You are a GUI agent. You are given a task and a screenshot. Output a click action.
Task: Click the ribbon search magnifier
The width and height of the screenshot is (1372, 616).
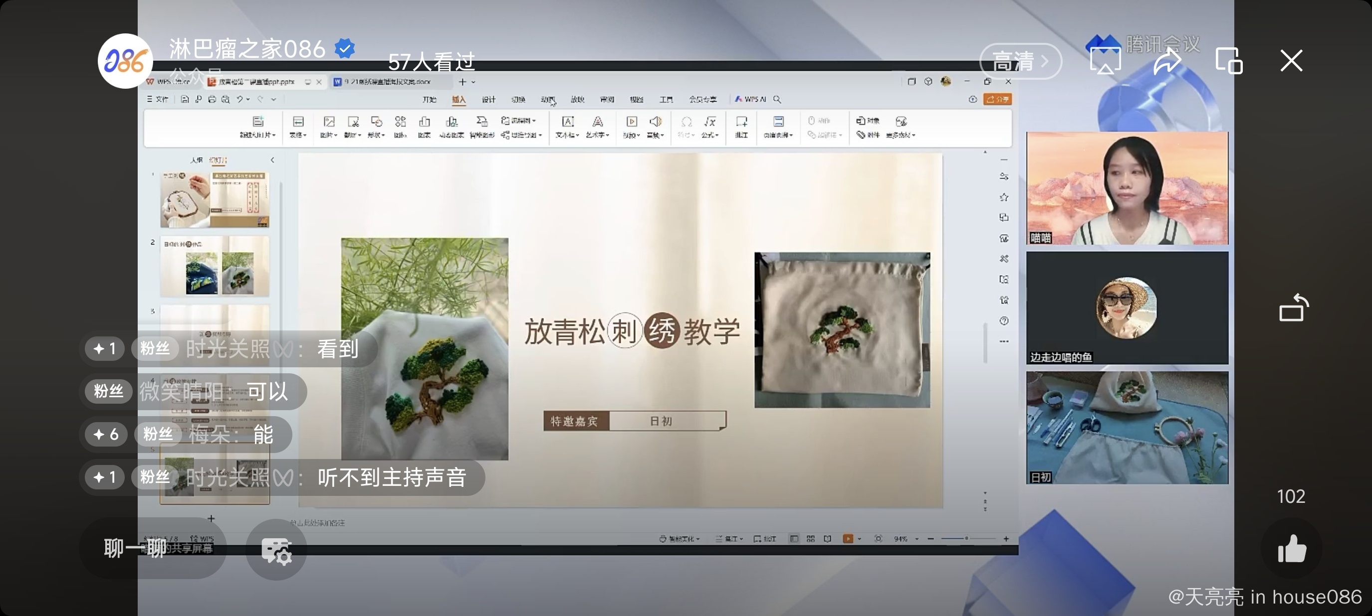pos(777,100)
